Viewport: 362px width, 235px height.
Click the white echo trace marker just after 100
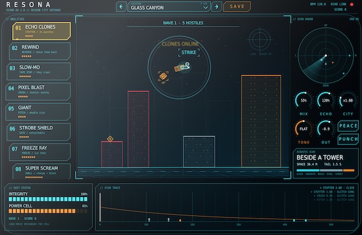tap(149, 219)
